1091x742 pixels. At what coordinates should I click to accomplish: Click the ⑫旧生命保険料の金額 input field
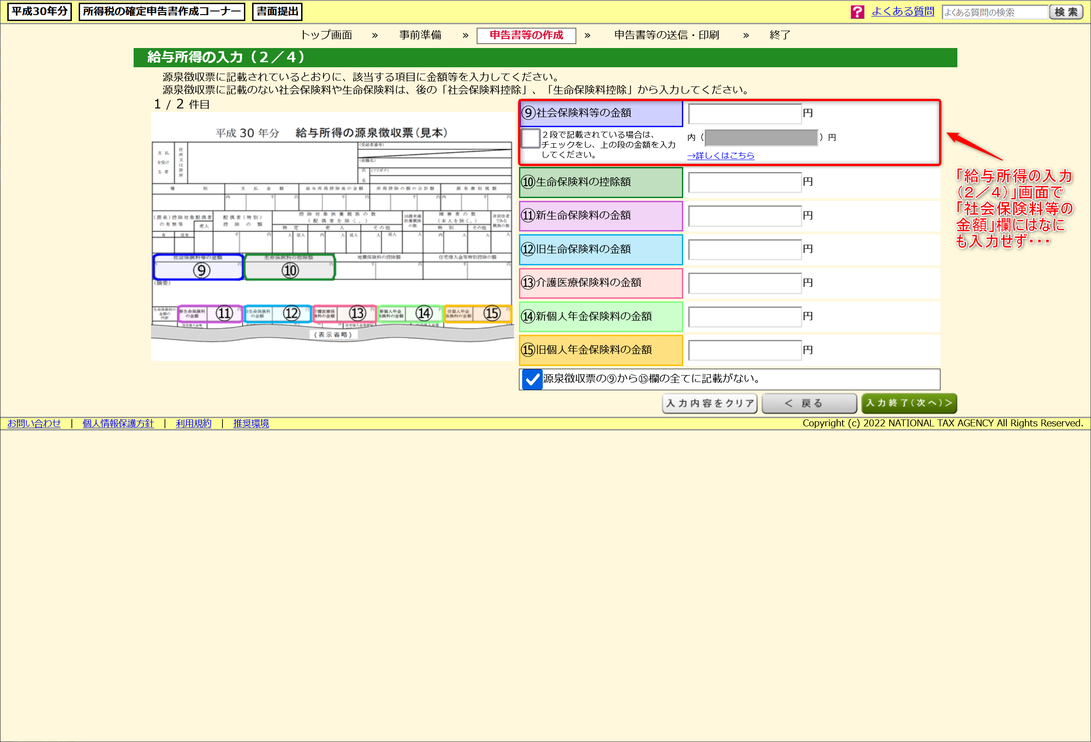click(745, 249)
